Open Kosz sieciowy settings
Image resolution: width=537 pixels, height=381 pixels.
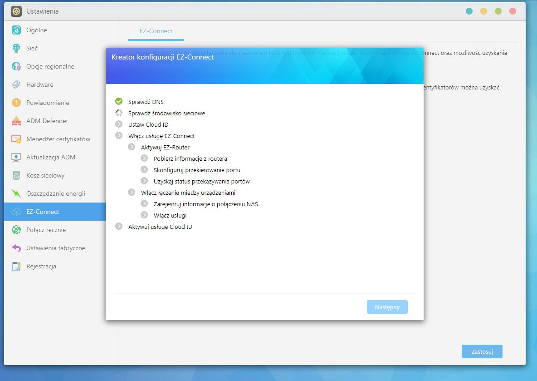[55, 175]
